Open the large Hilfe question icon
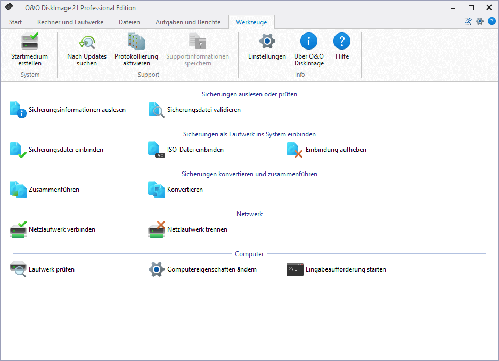499x361 pixels. [342, 41]
